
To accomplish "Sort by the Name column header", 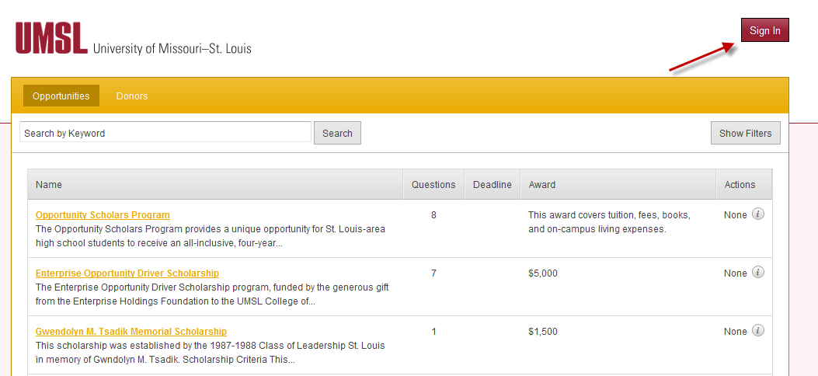I will coord(215,184).
